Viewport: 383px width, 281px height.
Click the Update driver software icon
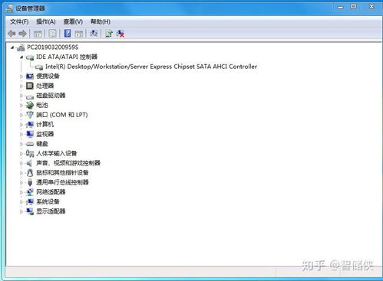(x=109, y=34)
